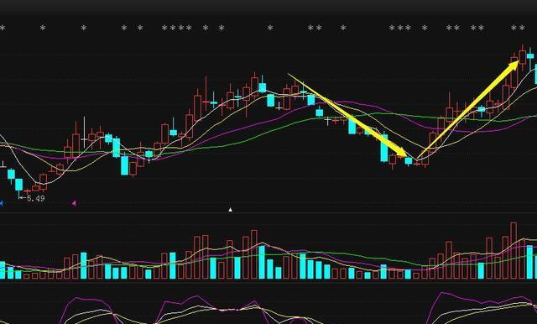Click the 5.49 low price label
The height and width of the screenshot is (324, 537).
click(35, 198)
